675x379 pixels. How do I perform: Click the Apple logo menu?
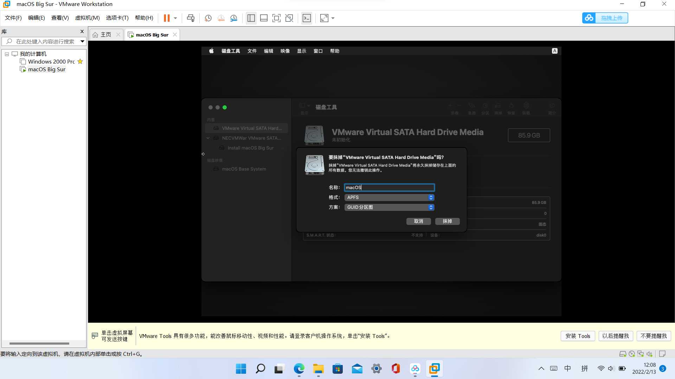click(x=211, y=51)
